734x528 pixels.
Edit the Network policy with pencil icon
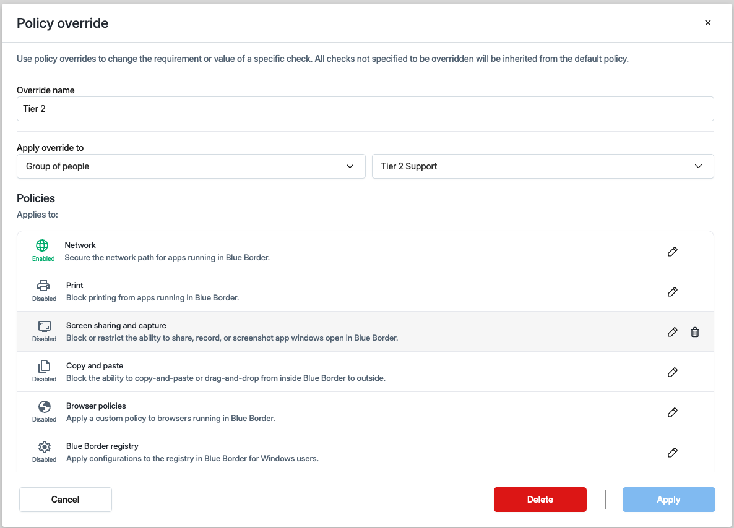(x=673, y=252)
